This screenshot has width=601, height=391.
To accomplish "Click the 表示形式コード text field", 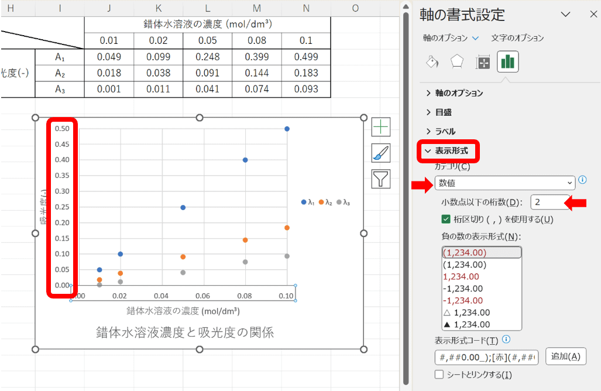I will pos(486,357).
